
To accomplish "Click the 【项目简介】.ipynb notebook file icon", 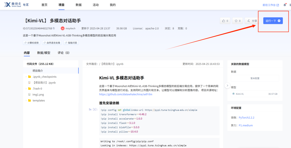I will click(29, 83).
